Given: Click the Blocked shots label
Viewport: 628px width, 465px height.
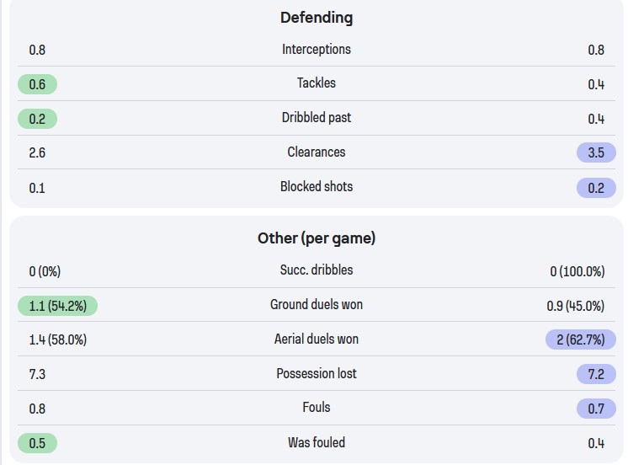Looking at the screenshot, I should pos(317,186).
